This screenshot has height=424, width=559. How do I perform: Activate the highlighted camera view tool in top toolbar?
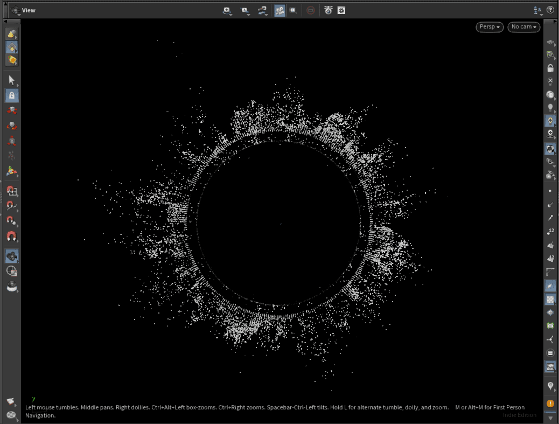click(x=279, y=10)
